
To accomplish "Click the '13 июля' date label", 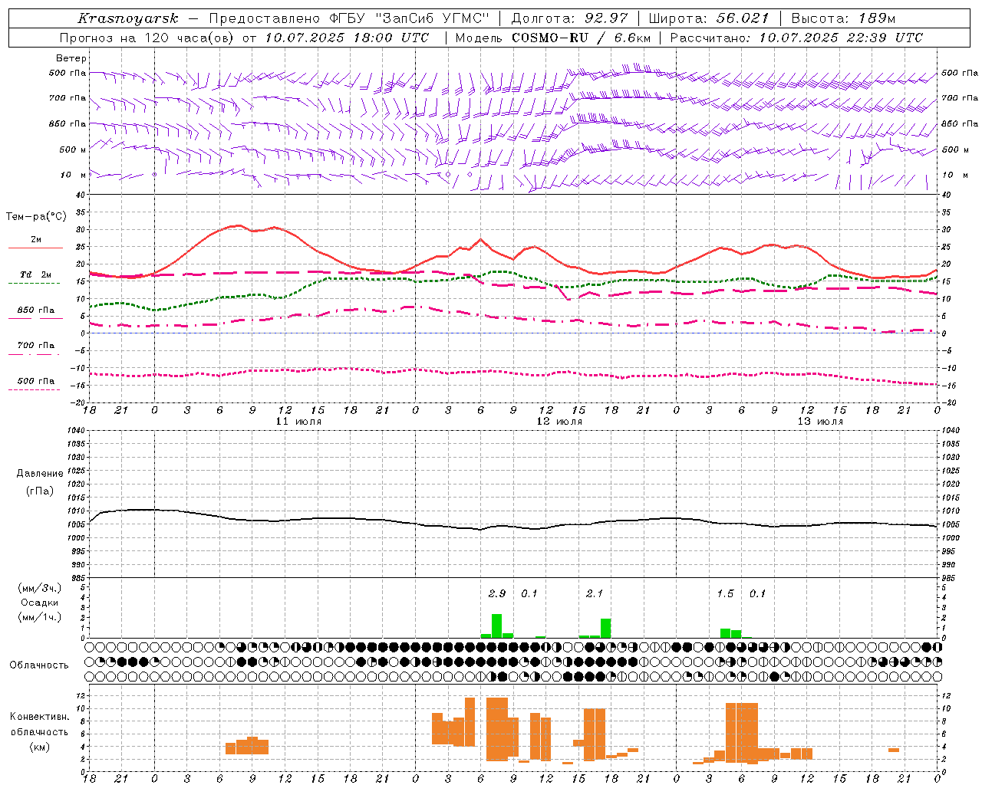I will (x=820, y=422).
